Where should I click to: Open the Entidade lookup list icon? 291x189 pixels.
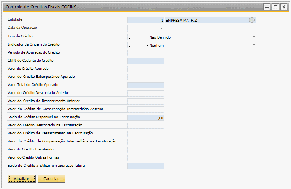[252, 20]
